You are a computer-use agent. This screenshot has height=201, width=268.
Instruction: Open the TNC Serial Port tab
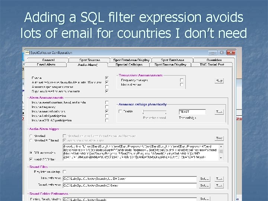tap(212, 64)
